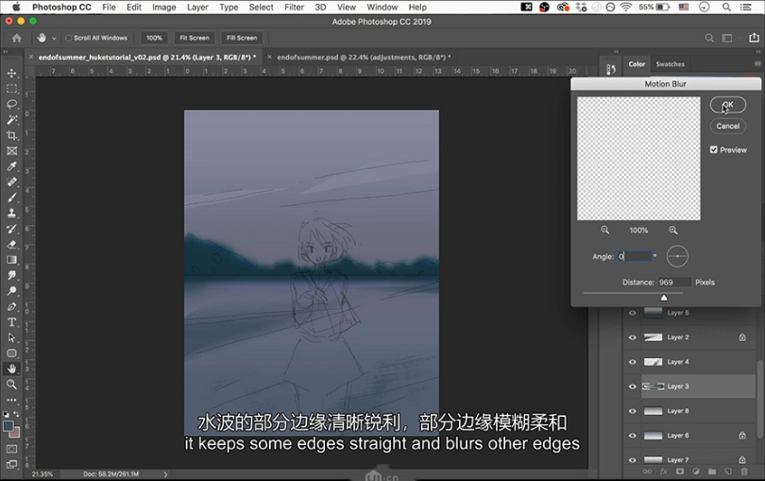765x481 pixels.
Task: Select the Type tool
Action: [x=11, y=322]
